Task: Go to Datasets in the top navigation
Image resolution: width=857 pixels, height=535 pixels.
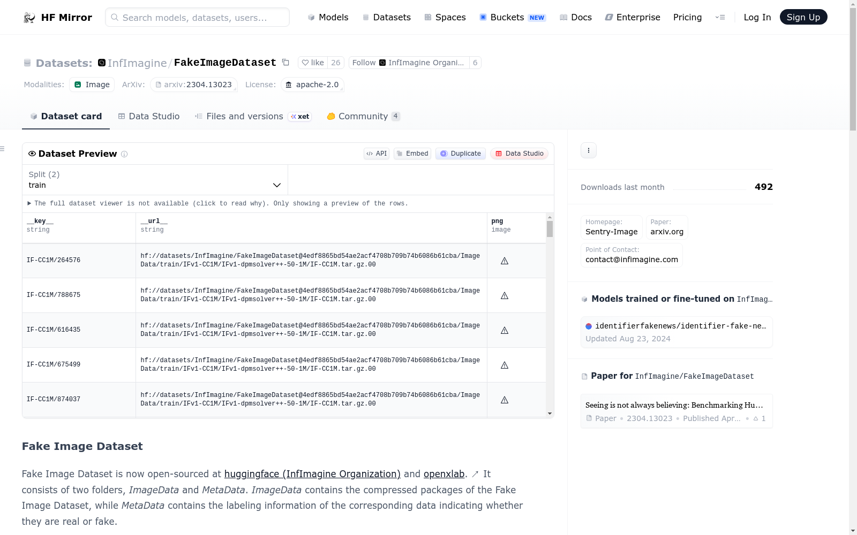Action: [x=386, y=17]
